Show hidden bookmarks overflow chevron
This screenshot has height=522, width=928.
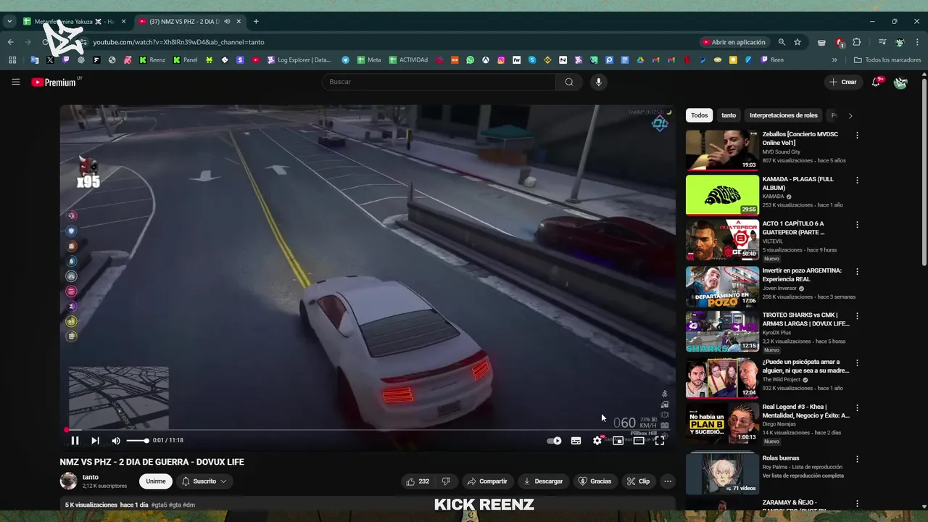coord(834,60)
